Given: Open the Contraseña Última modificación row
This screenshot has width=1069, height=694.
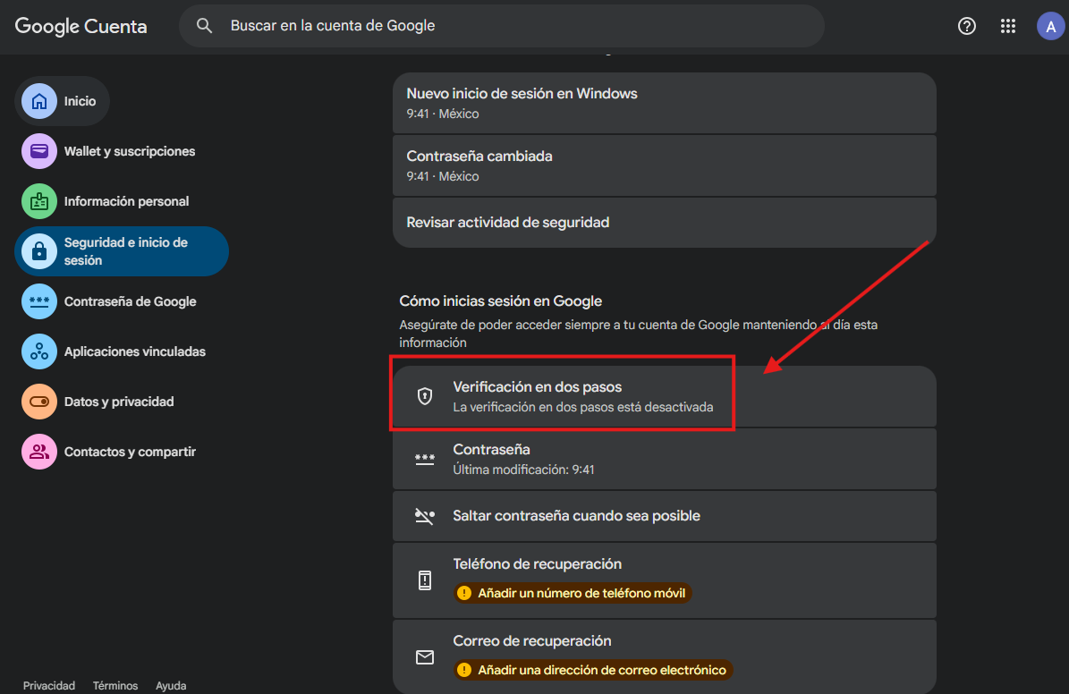Looking at the screenshot, I should click(x=664, y=459).
